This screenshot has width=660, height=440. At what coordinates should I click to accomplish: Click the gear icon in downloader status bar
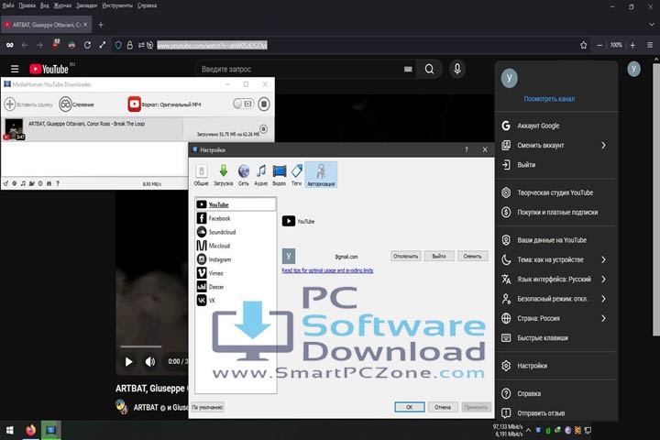pyautogui.click(x=15, y=183)
